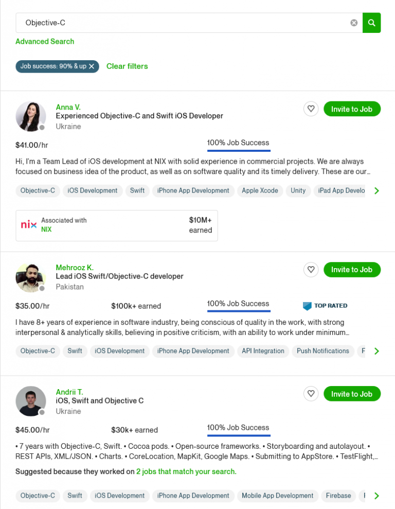Expand hidden skill tags on Andrii T.'s card

[376, 496]
